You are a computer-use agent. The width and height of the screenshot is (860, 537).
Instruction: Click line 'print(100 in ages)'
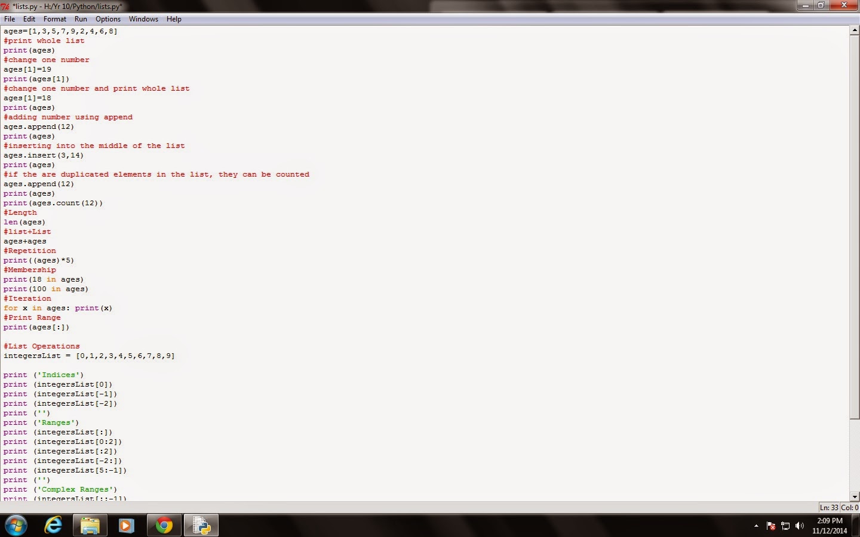46,289
